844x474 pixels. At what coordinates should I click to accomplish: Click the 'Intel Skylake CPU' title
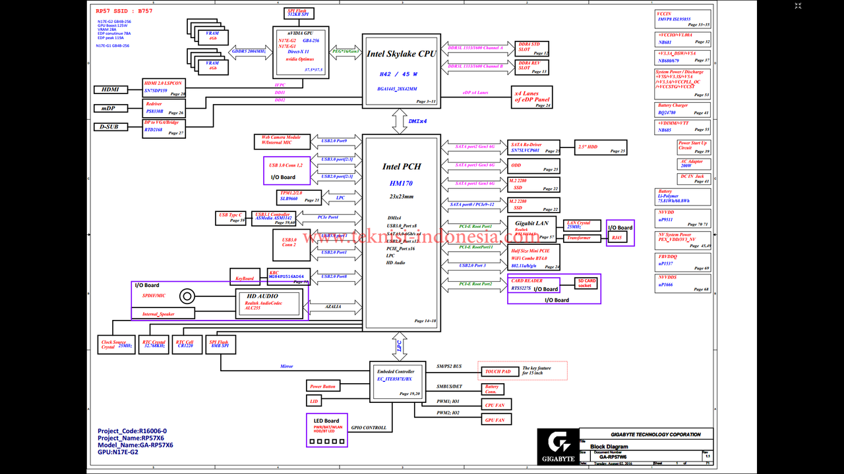click(401, 54)
